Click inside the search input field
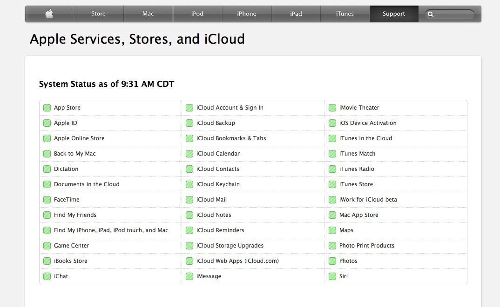The image size is (500, 307). click(452, 14)
